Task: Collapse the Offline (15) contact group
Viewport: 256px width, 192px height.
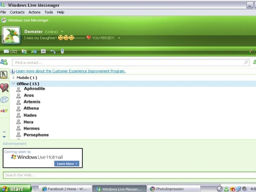Action: [13, 84]
